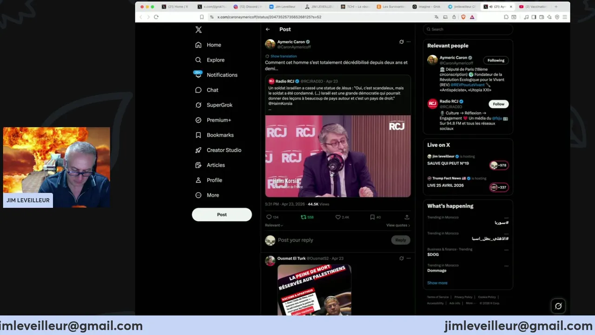The image size is (595, 335).
Task: Open the Dommage trending topic
Action: point(437,270)
